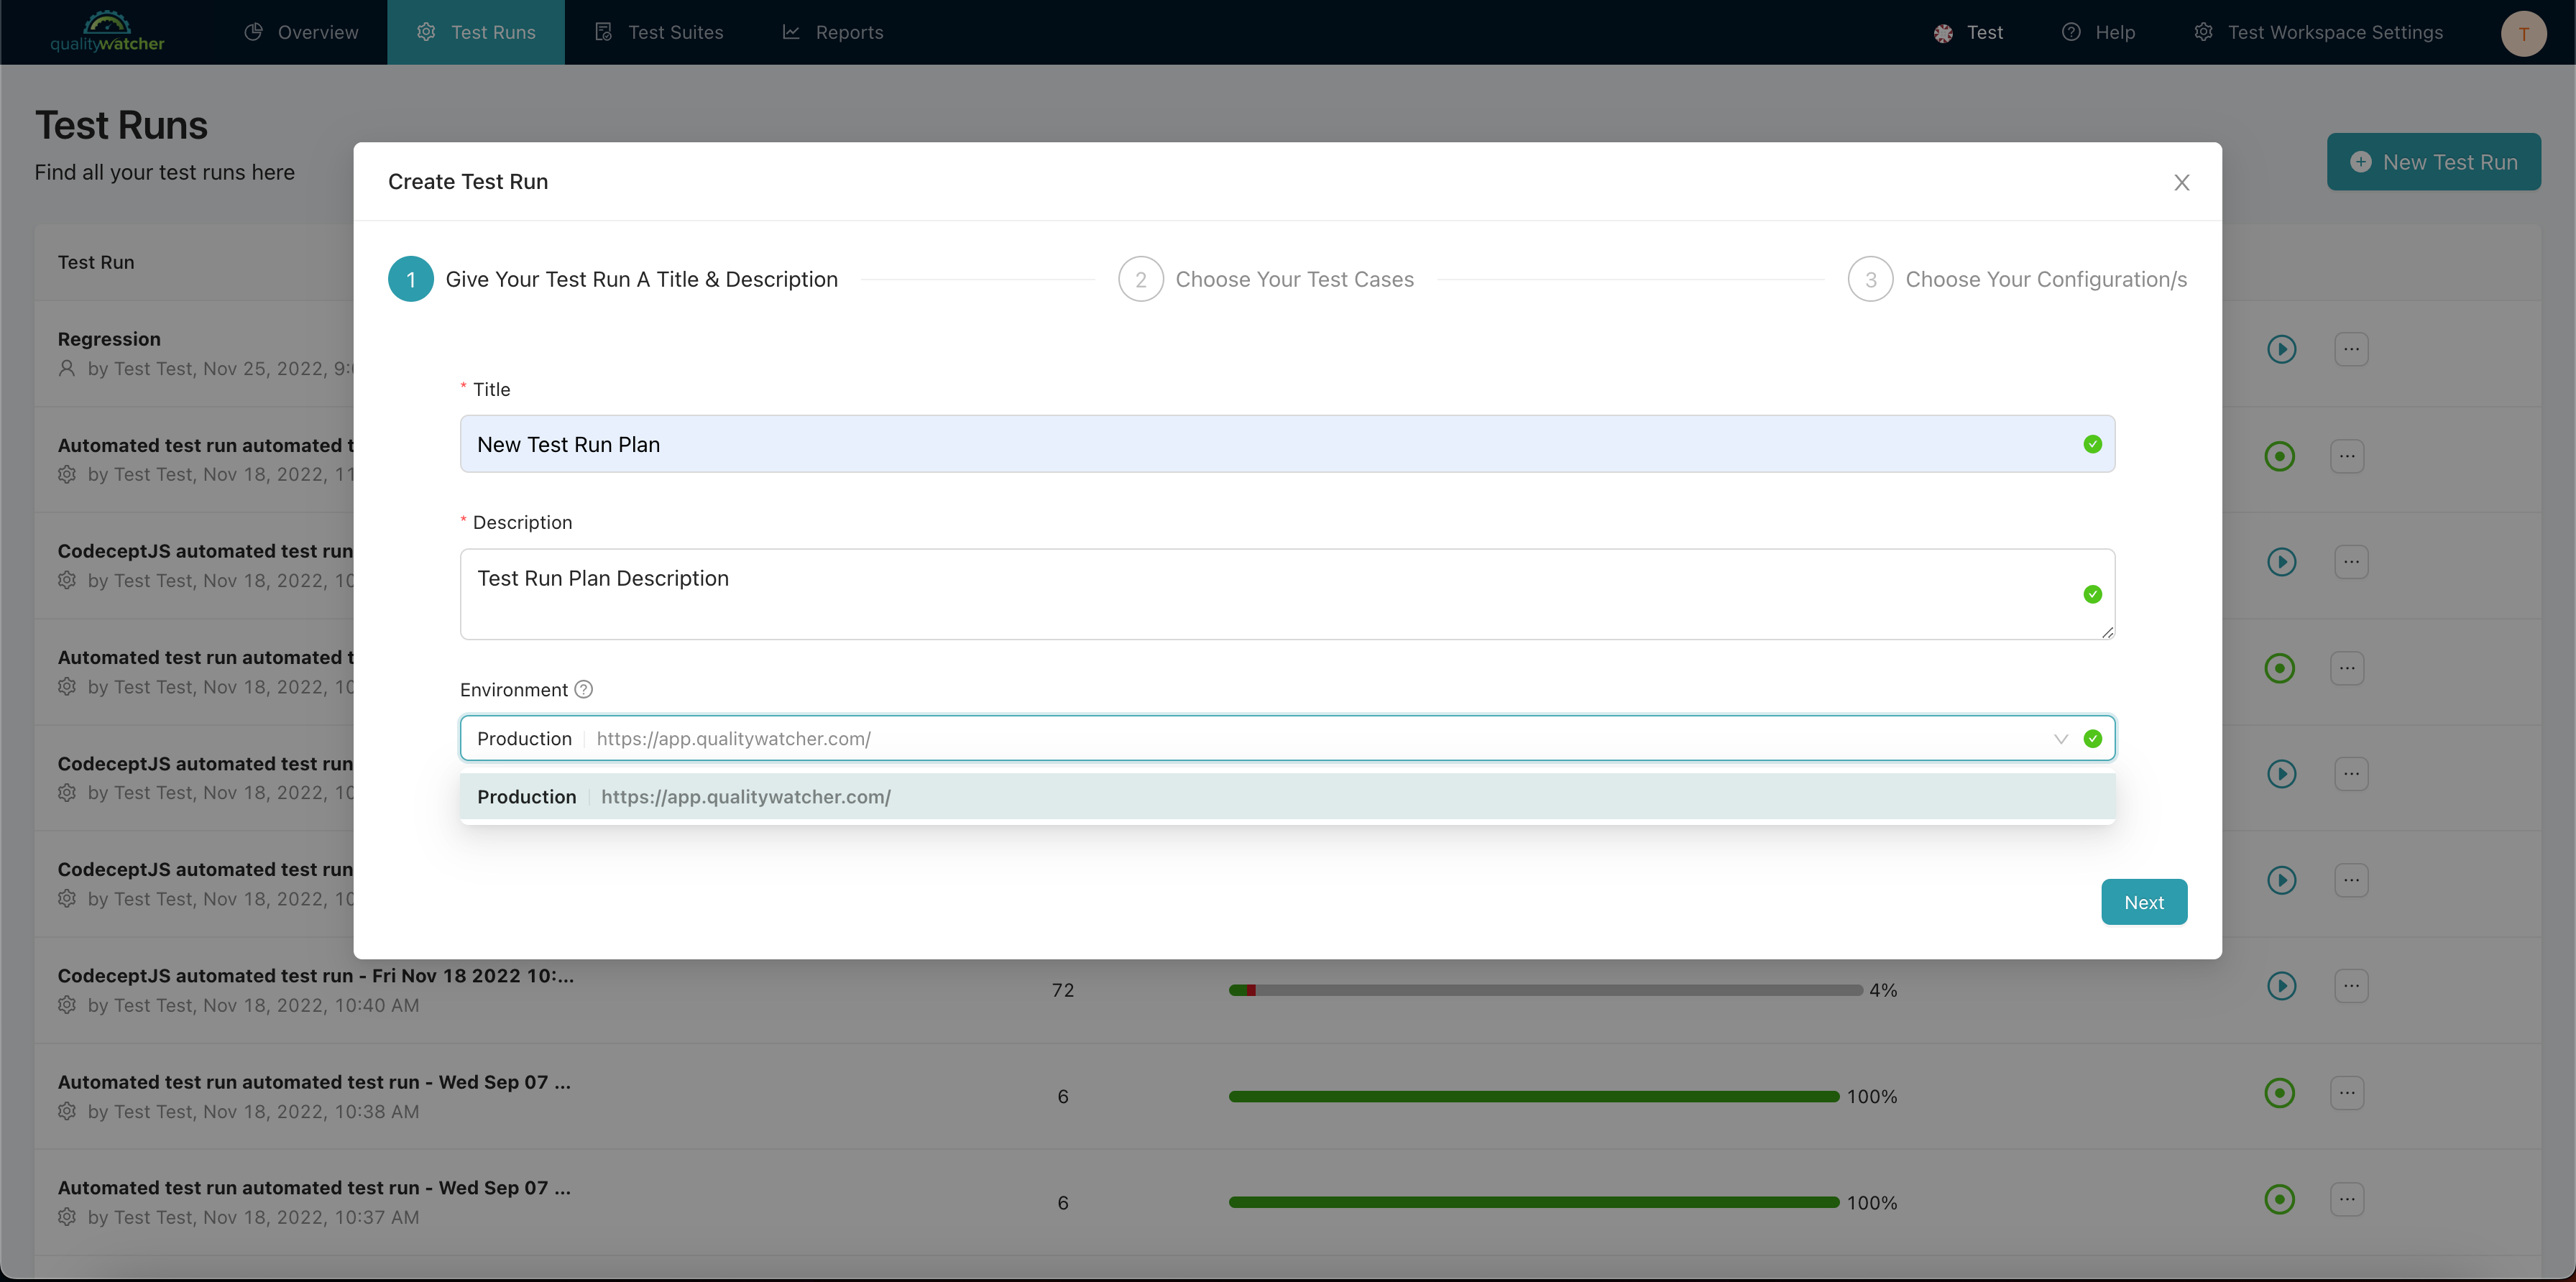2576x1282 pixels.
Task: Click the New Test Run button
Action: click(x=2433, y=162)
